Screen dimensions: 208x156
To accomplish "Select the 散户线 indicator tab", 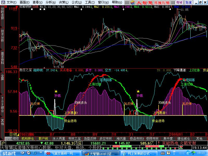I will 43,139.
